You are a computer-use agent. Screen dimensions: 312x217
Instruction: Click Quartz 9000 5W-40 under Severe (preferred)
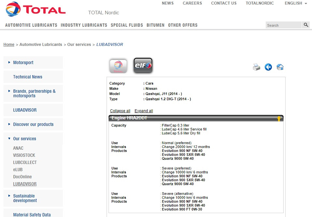pyautogui.click(x=178, y=184)
